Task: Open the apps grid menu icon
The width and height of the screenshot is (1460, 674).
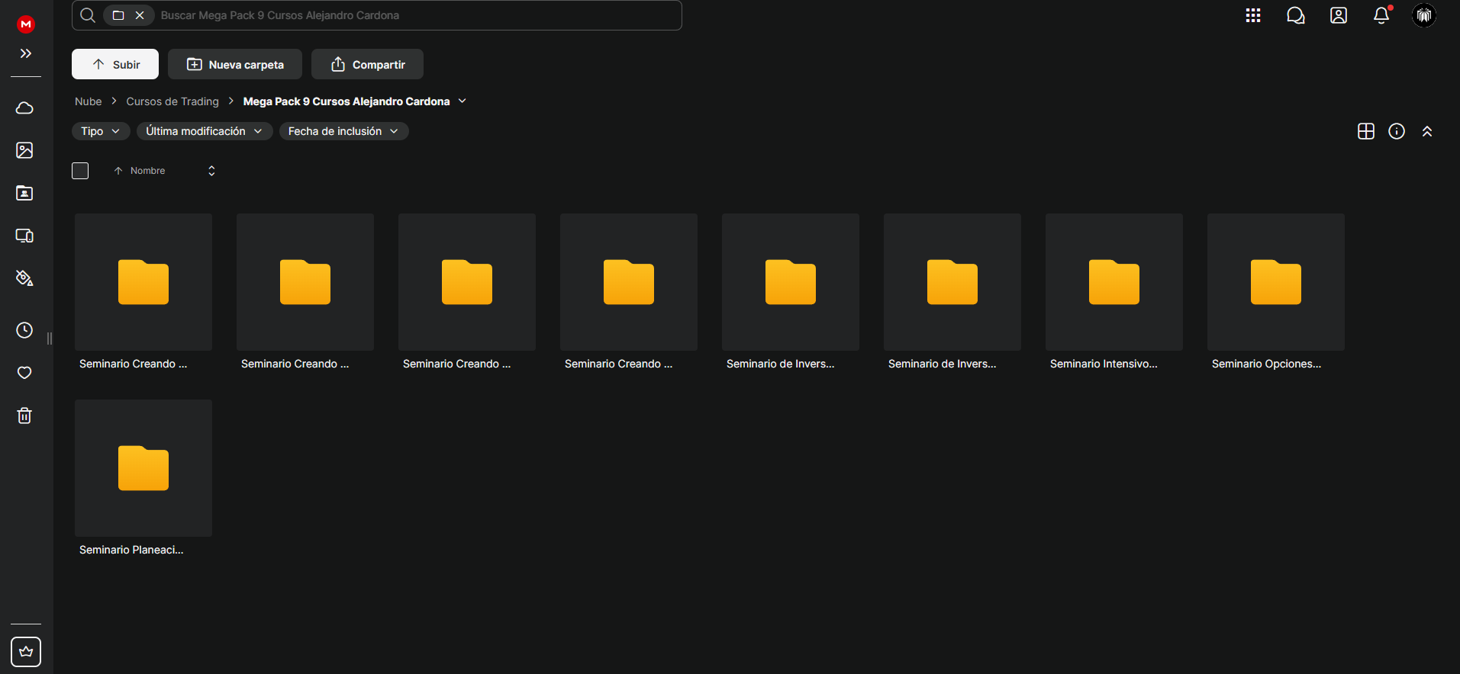Action: tap(1253, 15)
